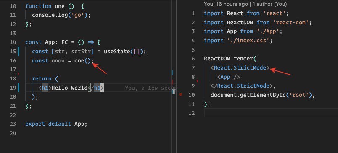Screen dimensions: 338x153
Task: Click line number 7 in the right editor
Action: click(x=193, y=67)
